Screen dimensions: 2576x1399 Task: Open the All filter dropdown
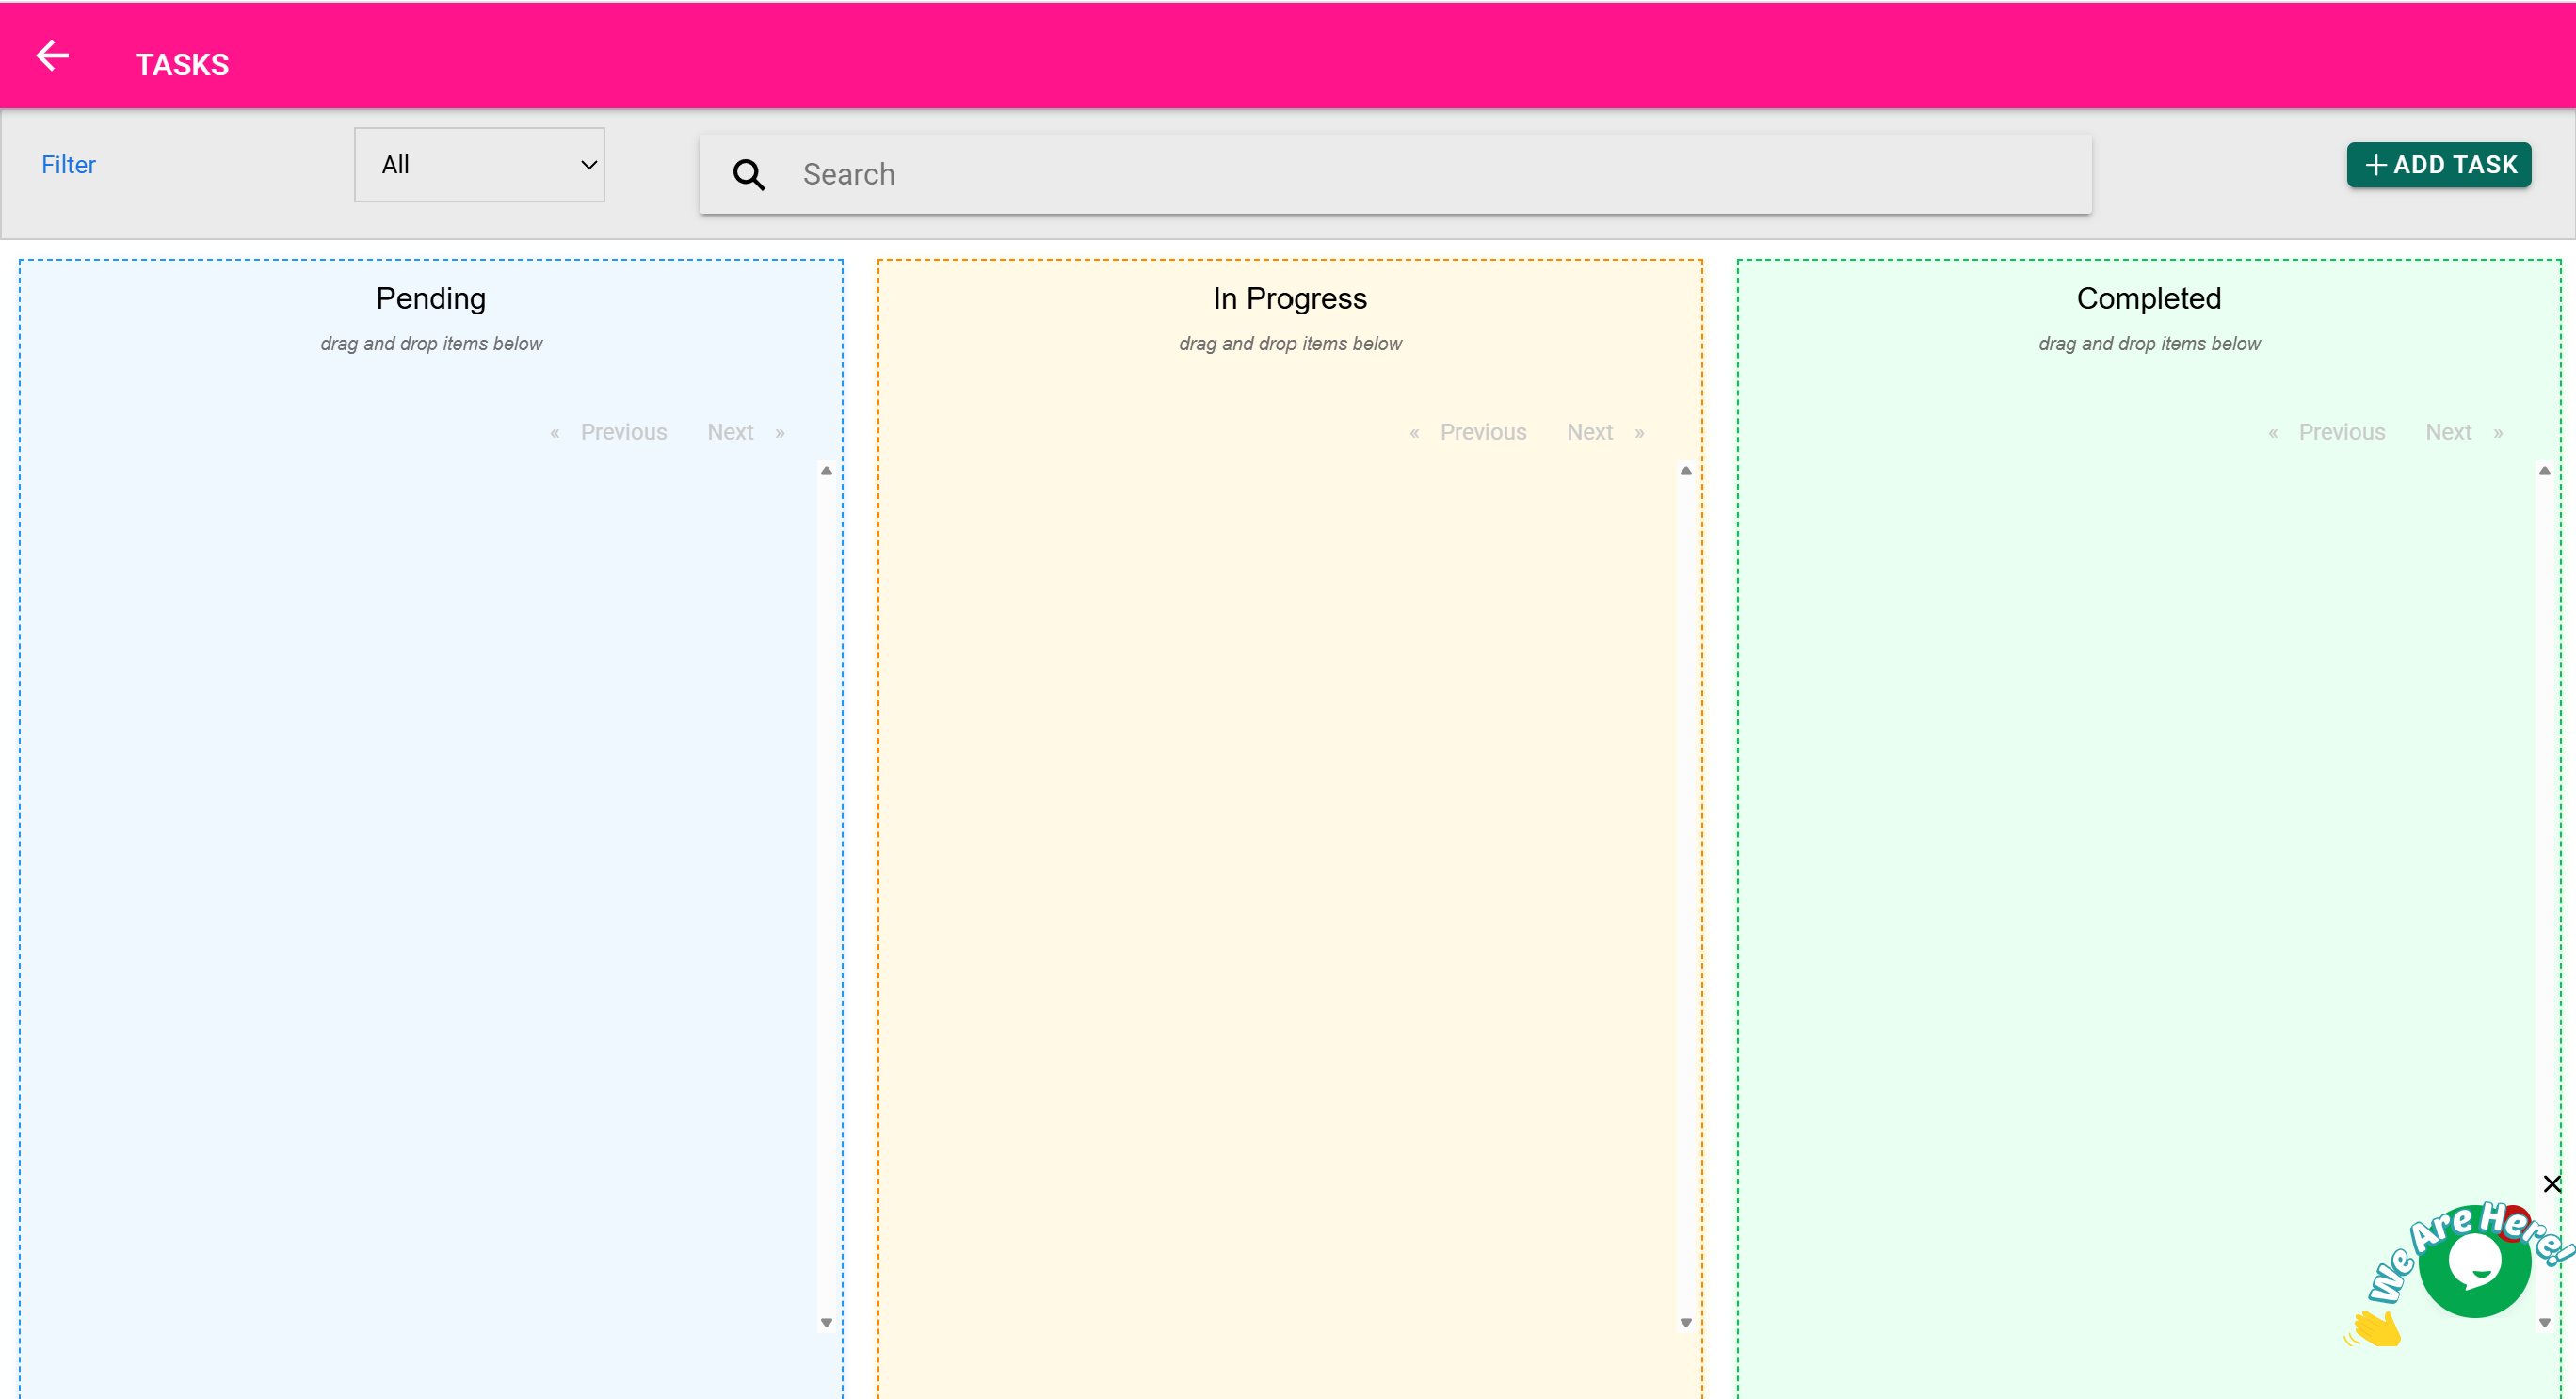pyautogui.click(x=479, y=165)
